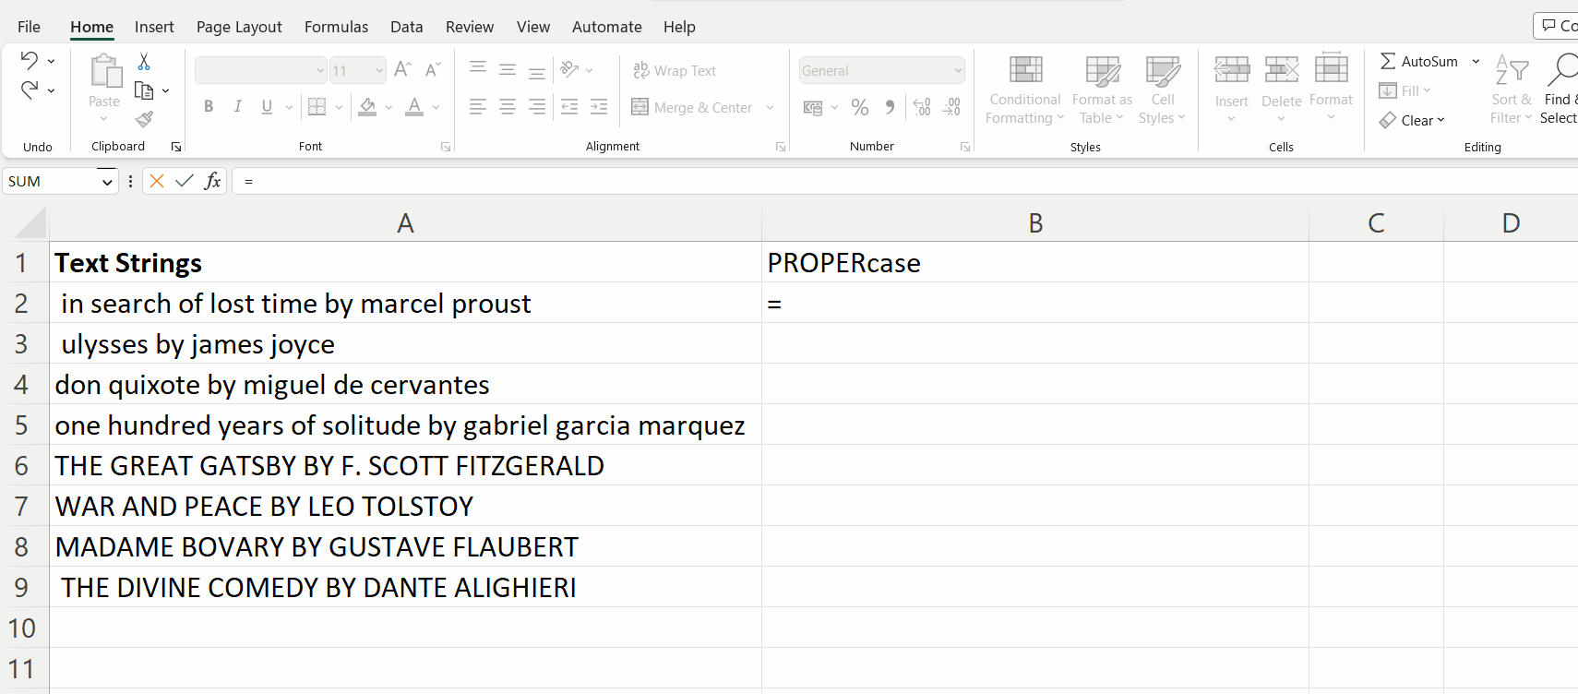Image resolution: width=1578 pixels, height=694 pixels.
Task: Click the AutoSum button
Action: point(1419,62)
